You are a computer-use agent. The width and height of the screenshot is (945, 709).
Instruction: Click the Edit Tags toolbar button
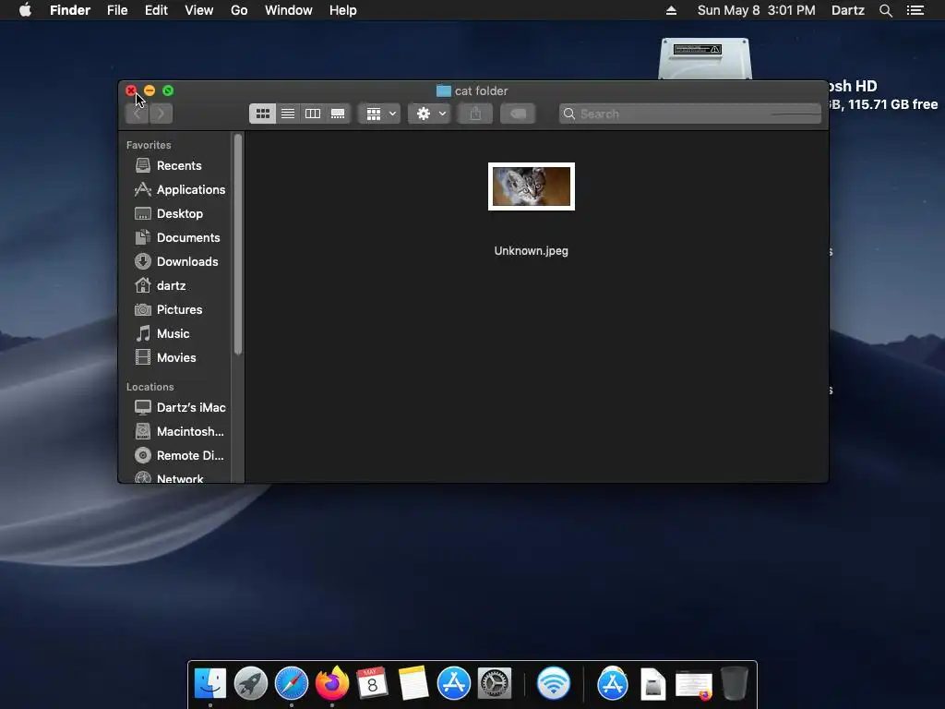click(x=518, y=114)
